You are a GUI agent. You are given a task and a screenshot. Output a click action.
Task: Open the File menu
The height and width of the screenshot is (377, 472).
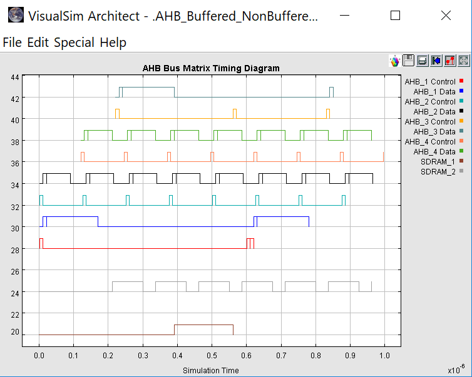(12, 43)
